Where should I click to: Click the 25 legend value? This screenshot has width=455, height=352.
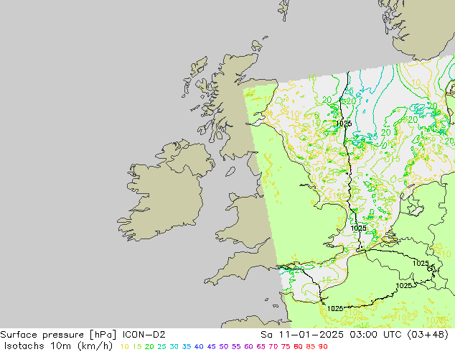(161, 346)
